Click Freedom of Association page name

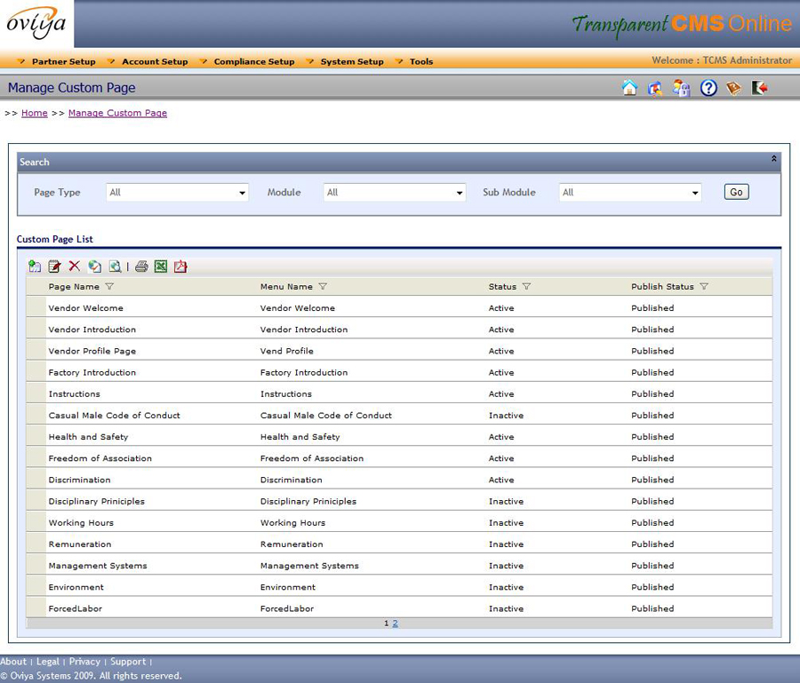click(100, 457)
